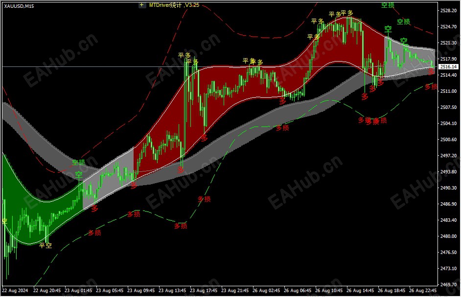The width and height of the screenshot is (461, 297).
Task: Select the 2476.50 price axis label
Action: tap(448, 253)
